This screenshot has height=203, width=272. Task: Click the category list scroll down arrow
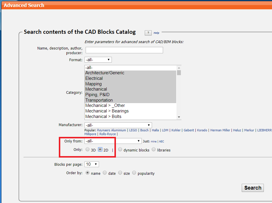[x=179, y=117]
